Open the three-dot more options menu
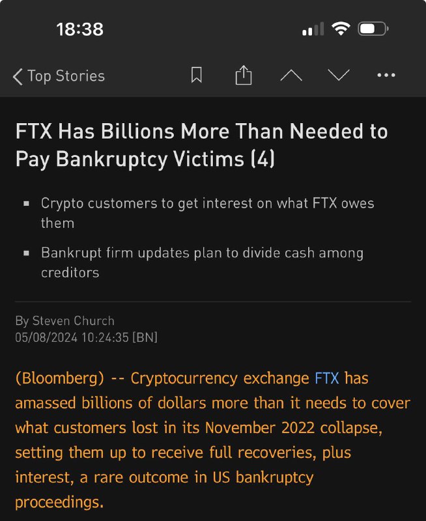The height and width of the screenshot is (521, 426). (x=386, y=76)
